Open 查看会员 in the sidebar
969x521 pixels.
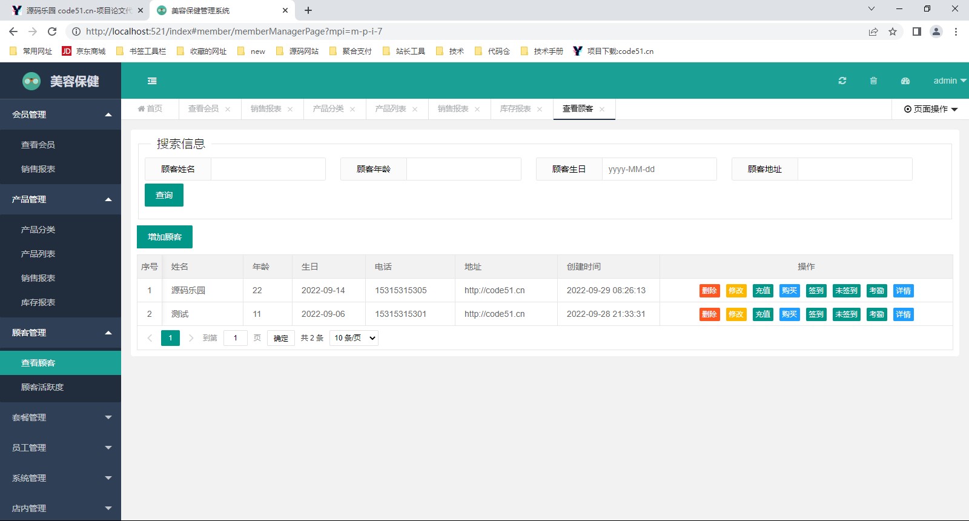(x=61, y=145)
